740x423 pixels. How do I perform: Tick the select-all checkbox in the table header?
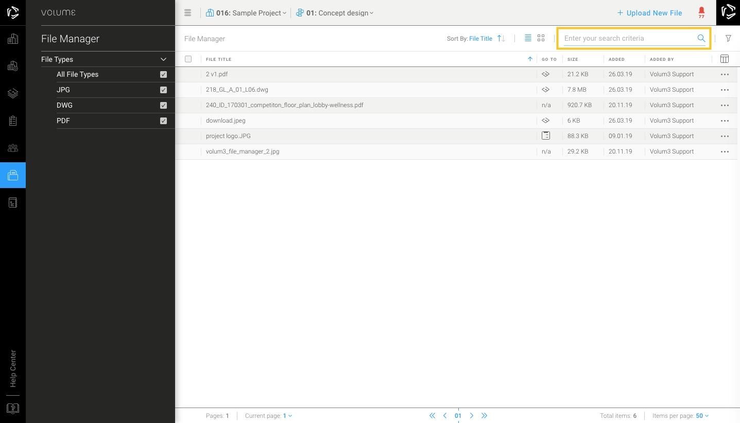[188, 59]
